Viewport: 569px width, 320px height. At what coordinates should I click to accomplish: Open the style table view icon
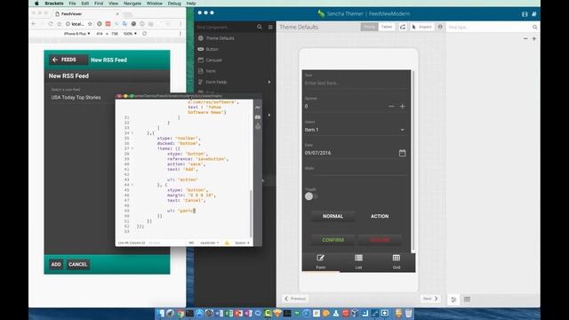tap(467, 300)
